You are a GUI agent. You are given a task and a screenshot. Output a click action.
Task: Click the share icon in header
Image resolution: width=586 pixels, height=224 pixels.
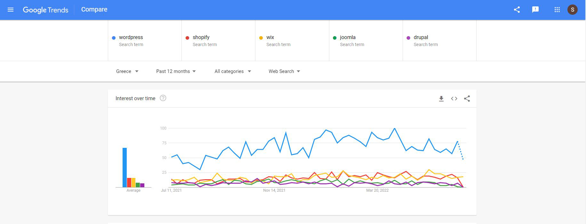[x=517, y=10]
